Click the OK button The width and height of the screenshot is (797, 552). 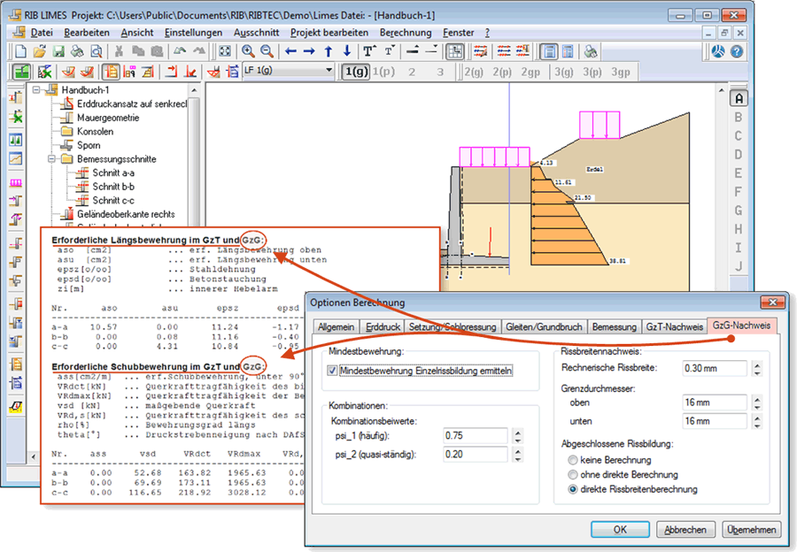(620, 530)
